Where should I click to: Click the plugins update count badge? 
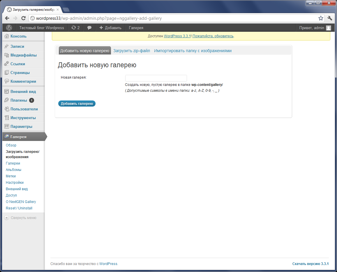pos(31,100)
